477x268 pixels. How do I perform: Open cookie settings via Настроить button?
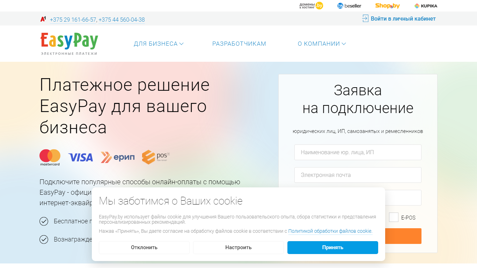(x=239, y=247)
